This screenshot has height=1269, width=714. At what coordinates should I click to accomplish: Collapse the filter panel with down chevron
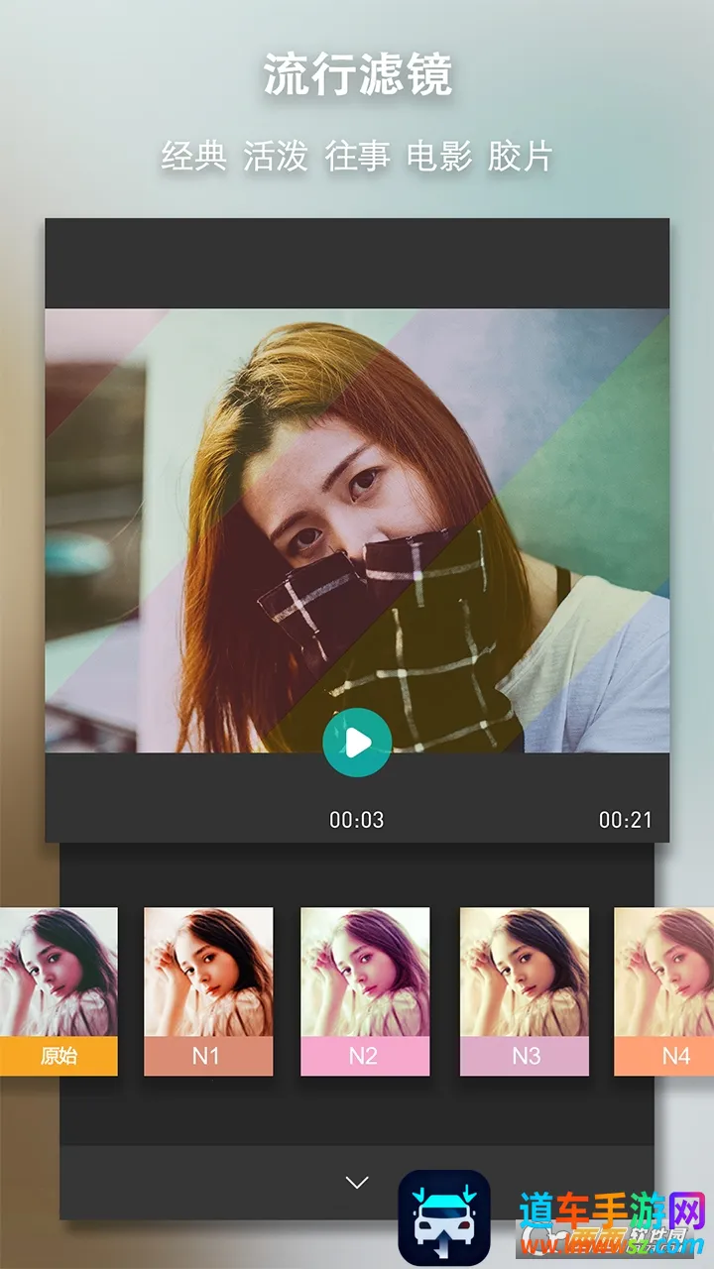point(357,1182)
